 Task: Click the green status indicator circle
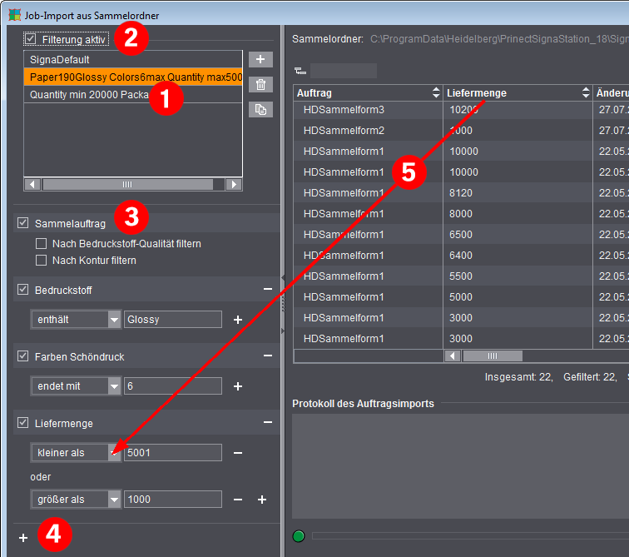(299, 535)
